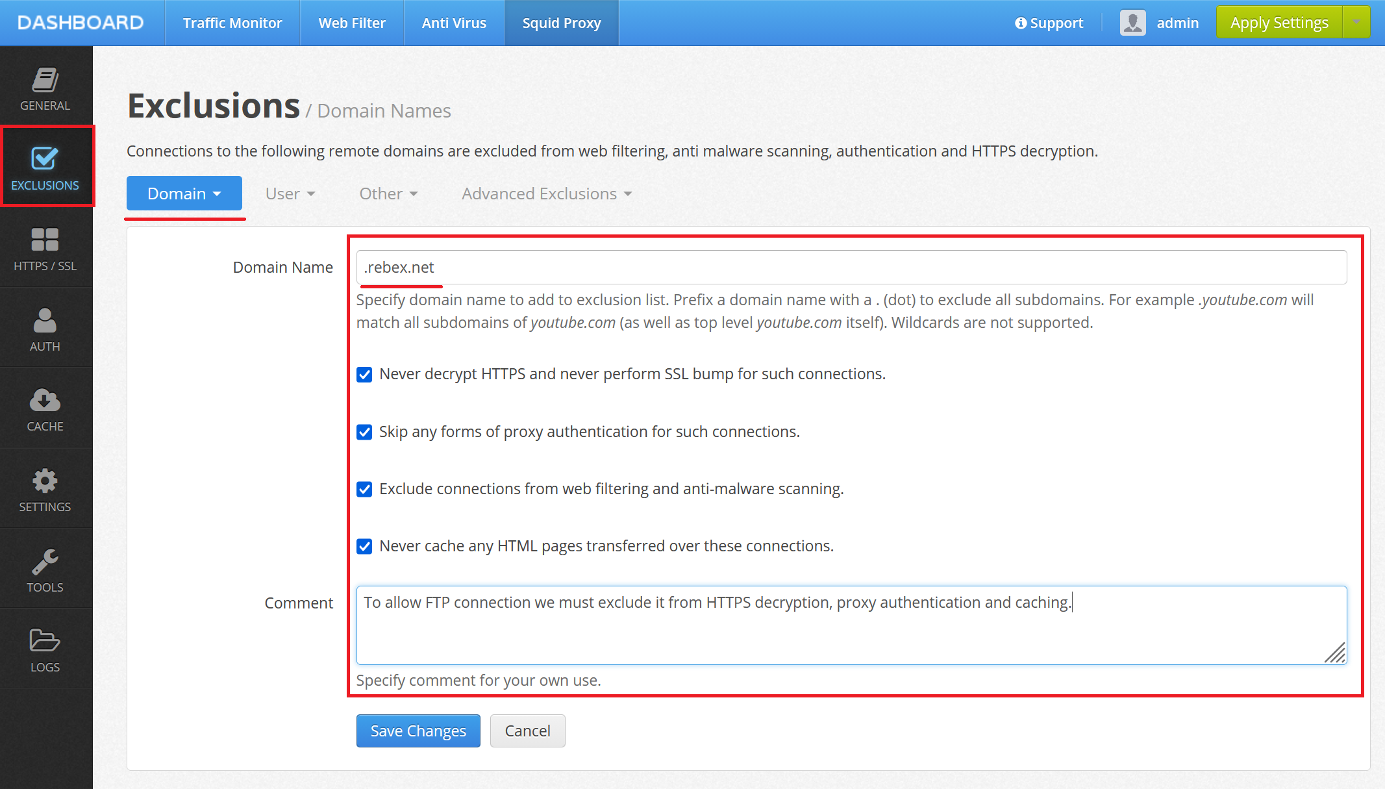The image size is (1385, 789).
Task: Open the Exclusions sidebar section
Action: [x=45, y=167]
